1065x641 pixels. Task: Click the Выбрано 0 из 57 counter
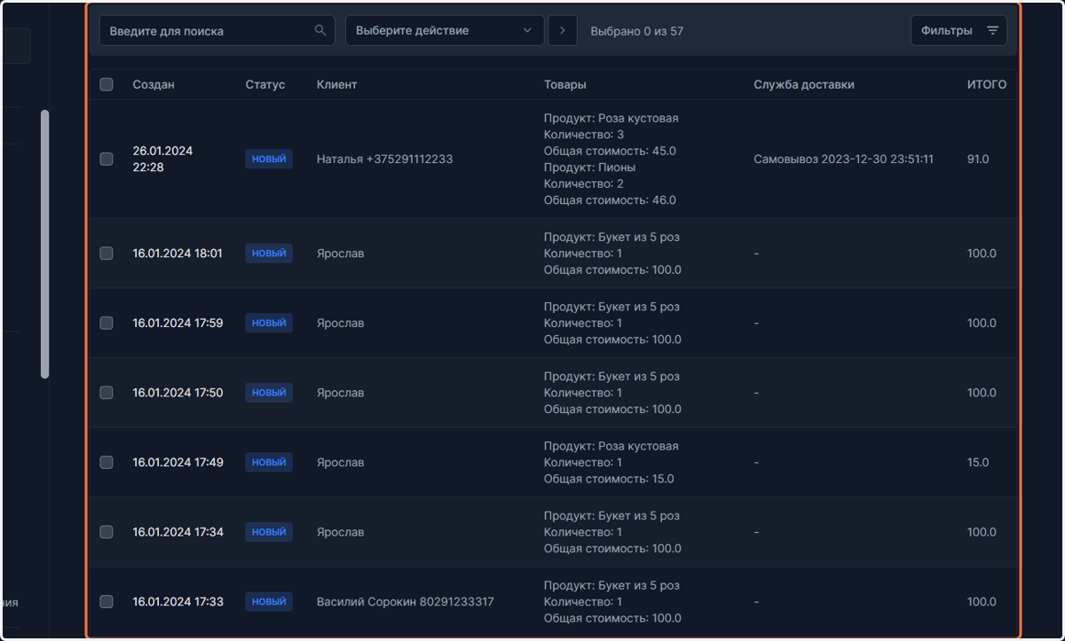pos(637,31)
